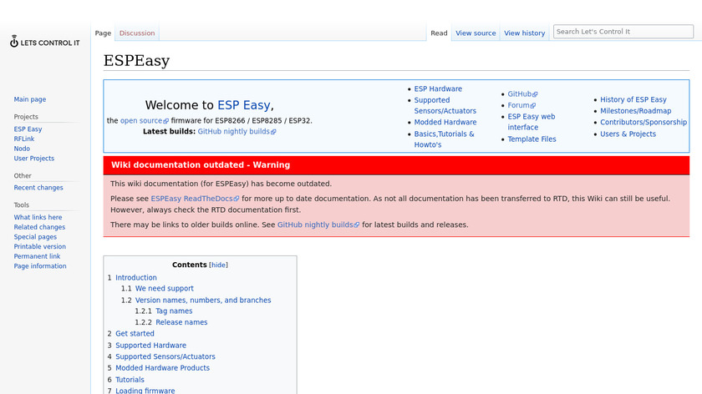702x394 pixels.
Task: Jump to Supported Hardware in contents
Action: pos(151,346)
